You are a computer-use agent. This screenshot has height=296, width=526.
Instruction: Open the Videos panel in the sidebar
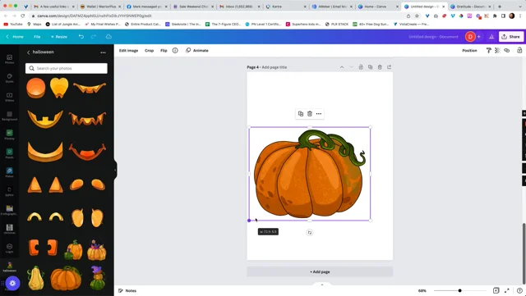(x=9, y=97)
